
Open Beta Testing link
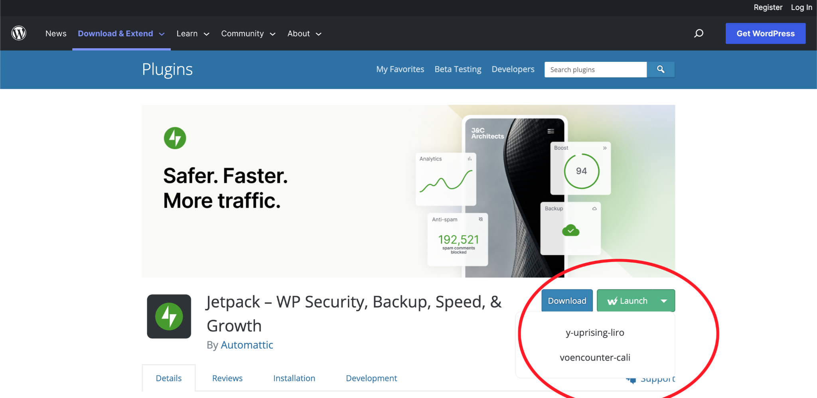point(458,69)
